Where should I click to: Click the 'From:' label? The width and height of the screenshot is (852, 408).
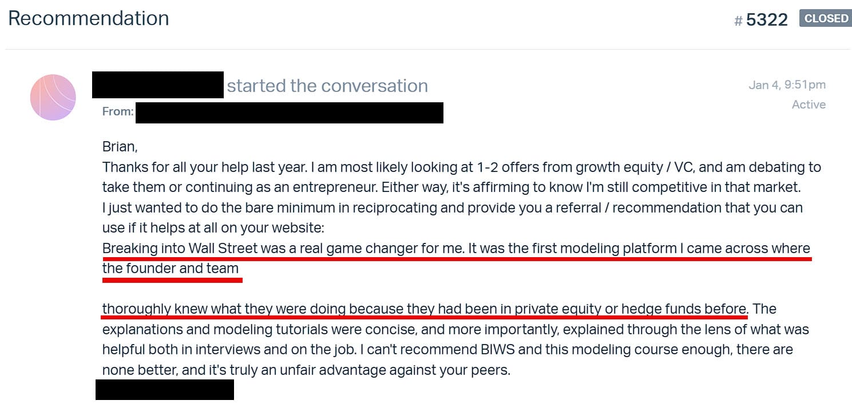tap(117, 111)
